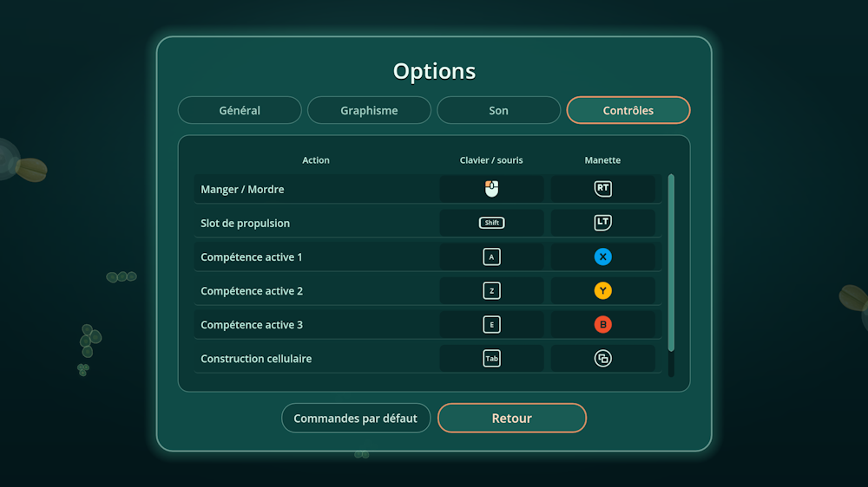Click the mouse icon binding for Manger / Mordre
868x487 pixels.
click(491, 189)
